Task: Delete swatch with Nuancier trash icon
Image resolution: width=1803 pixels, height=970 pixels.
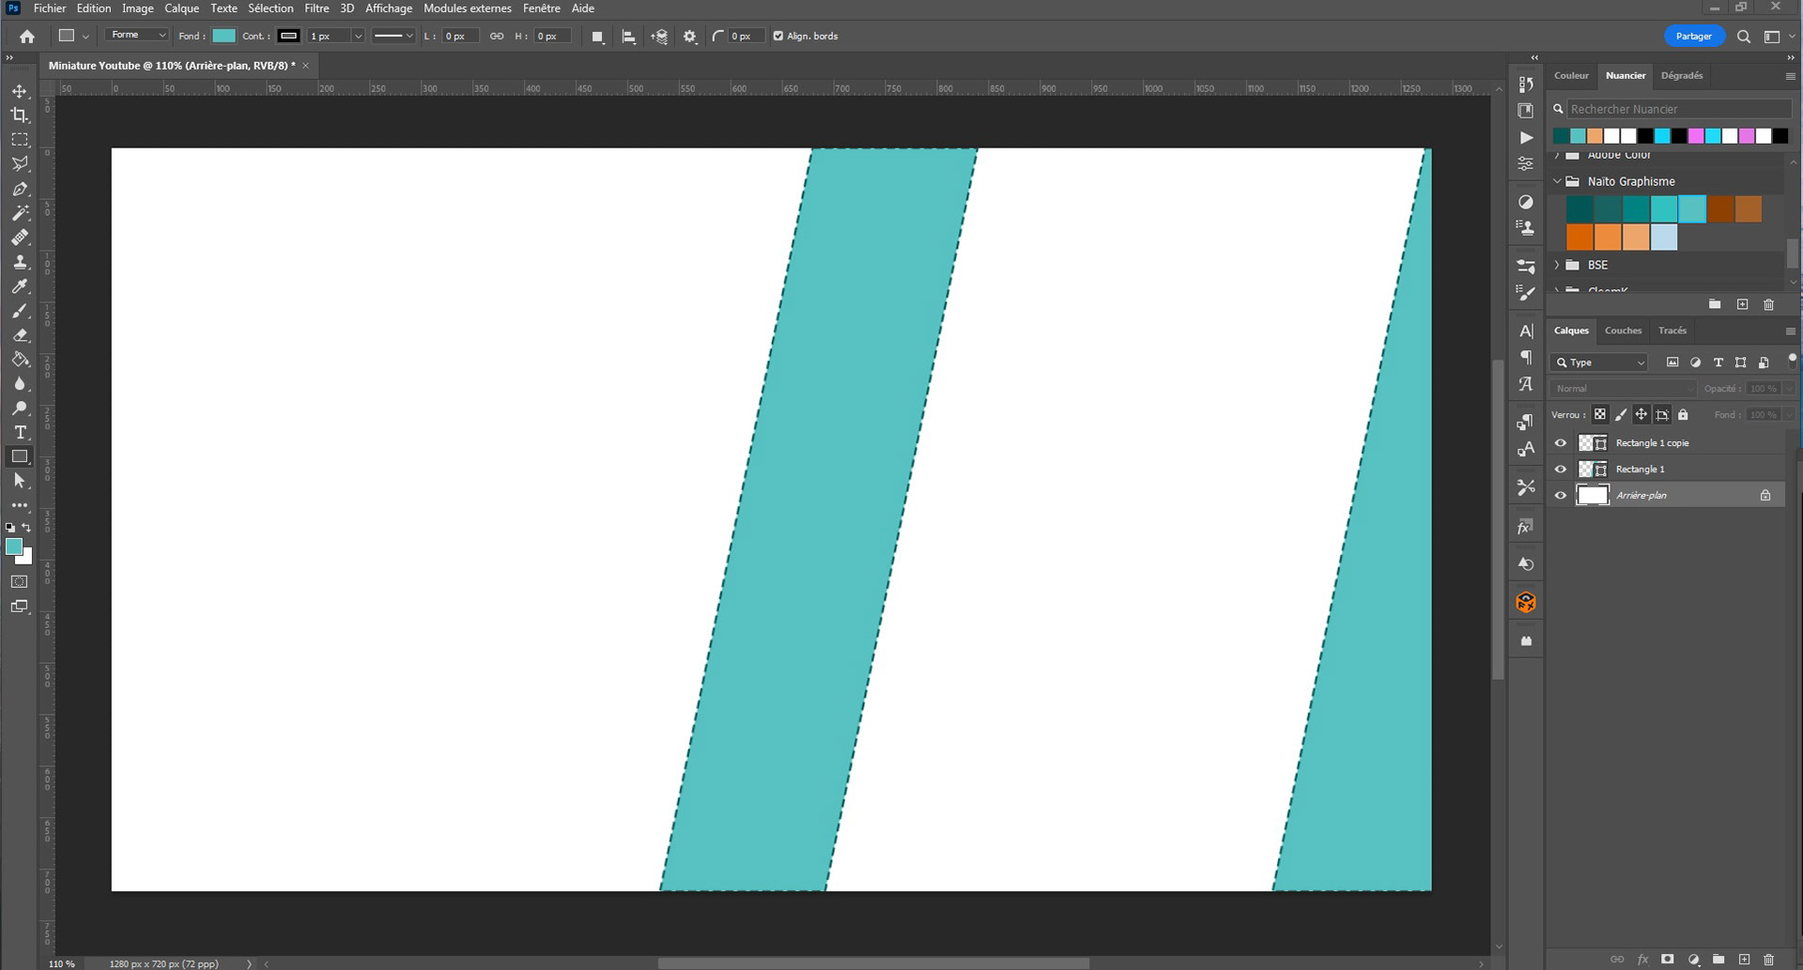Action: pos(1769,304)
